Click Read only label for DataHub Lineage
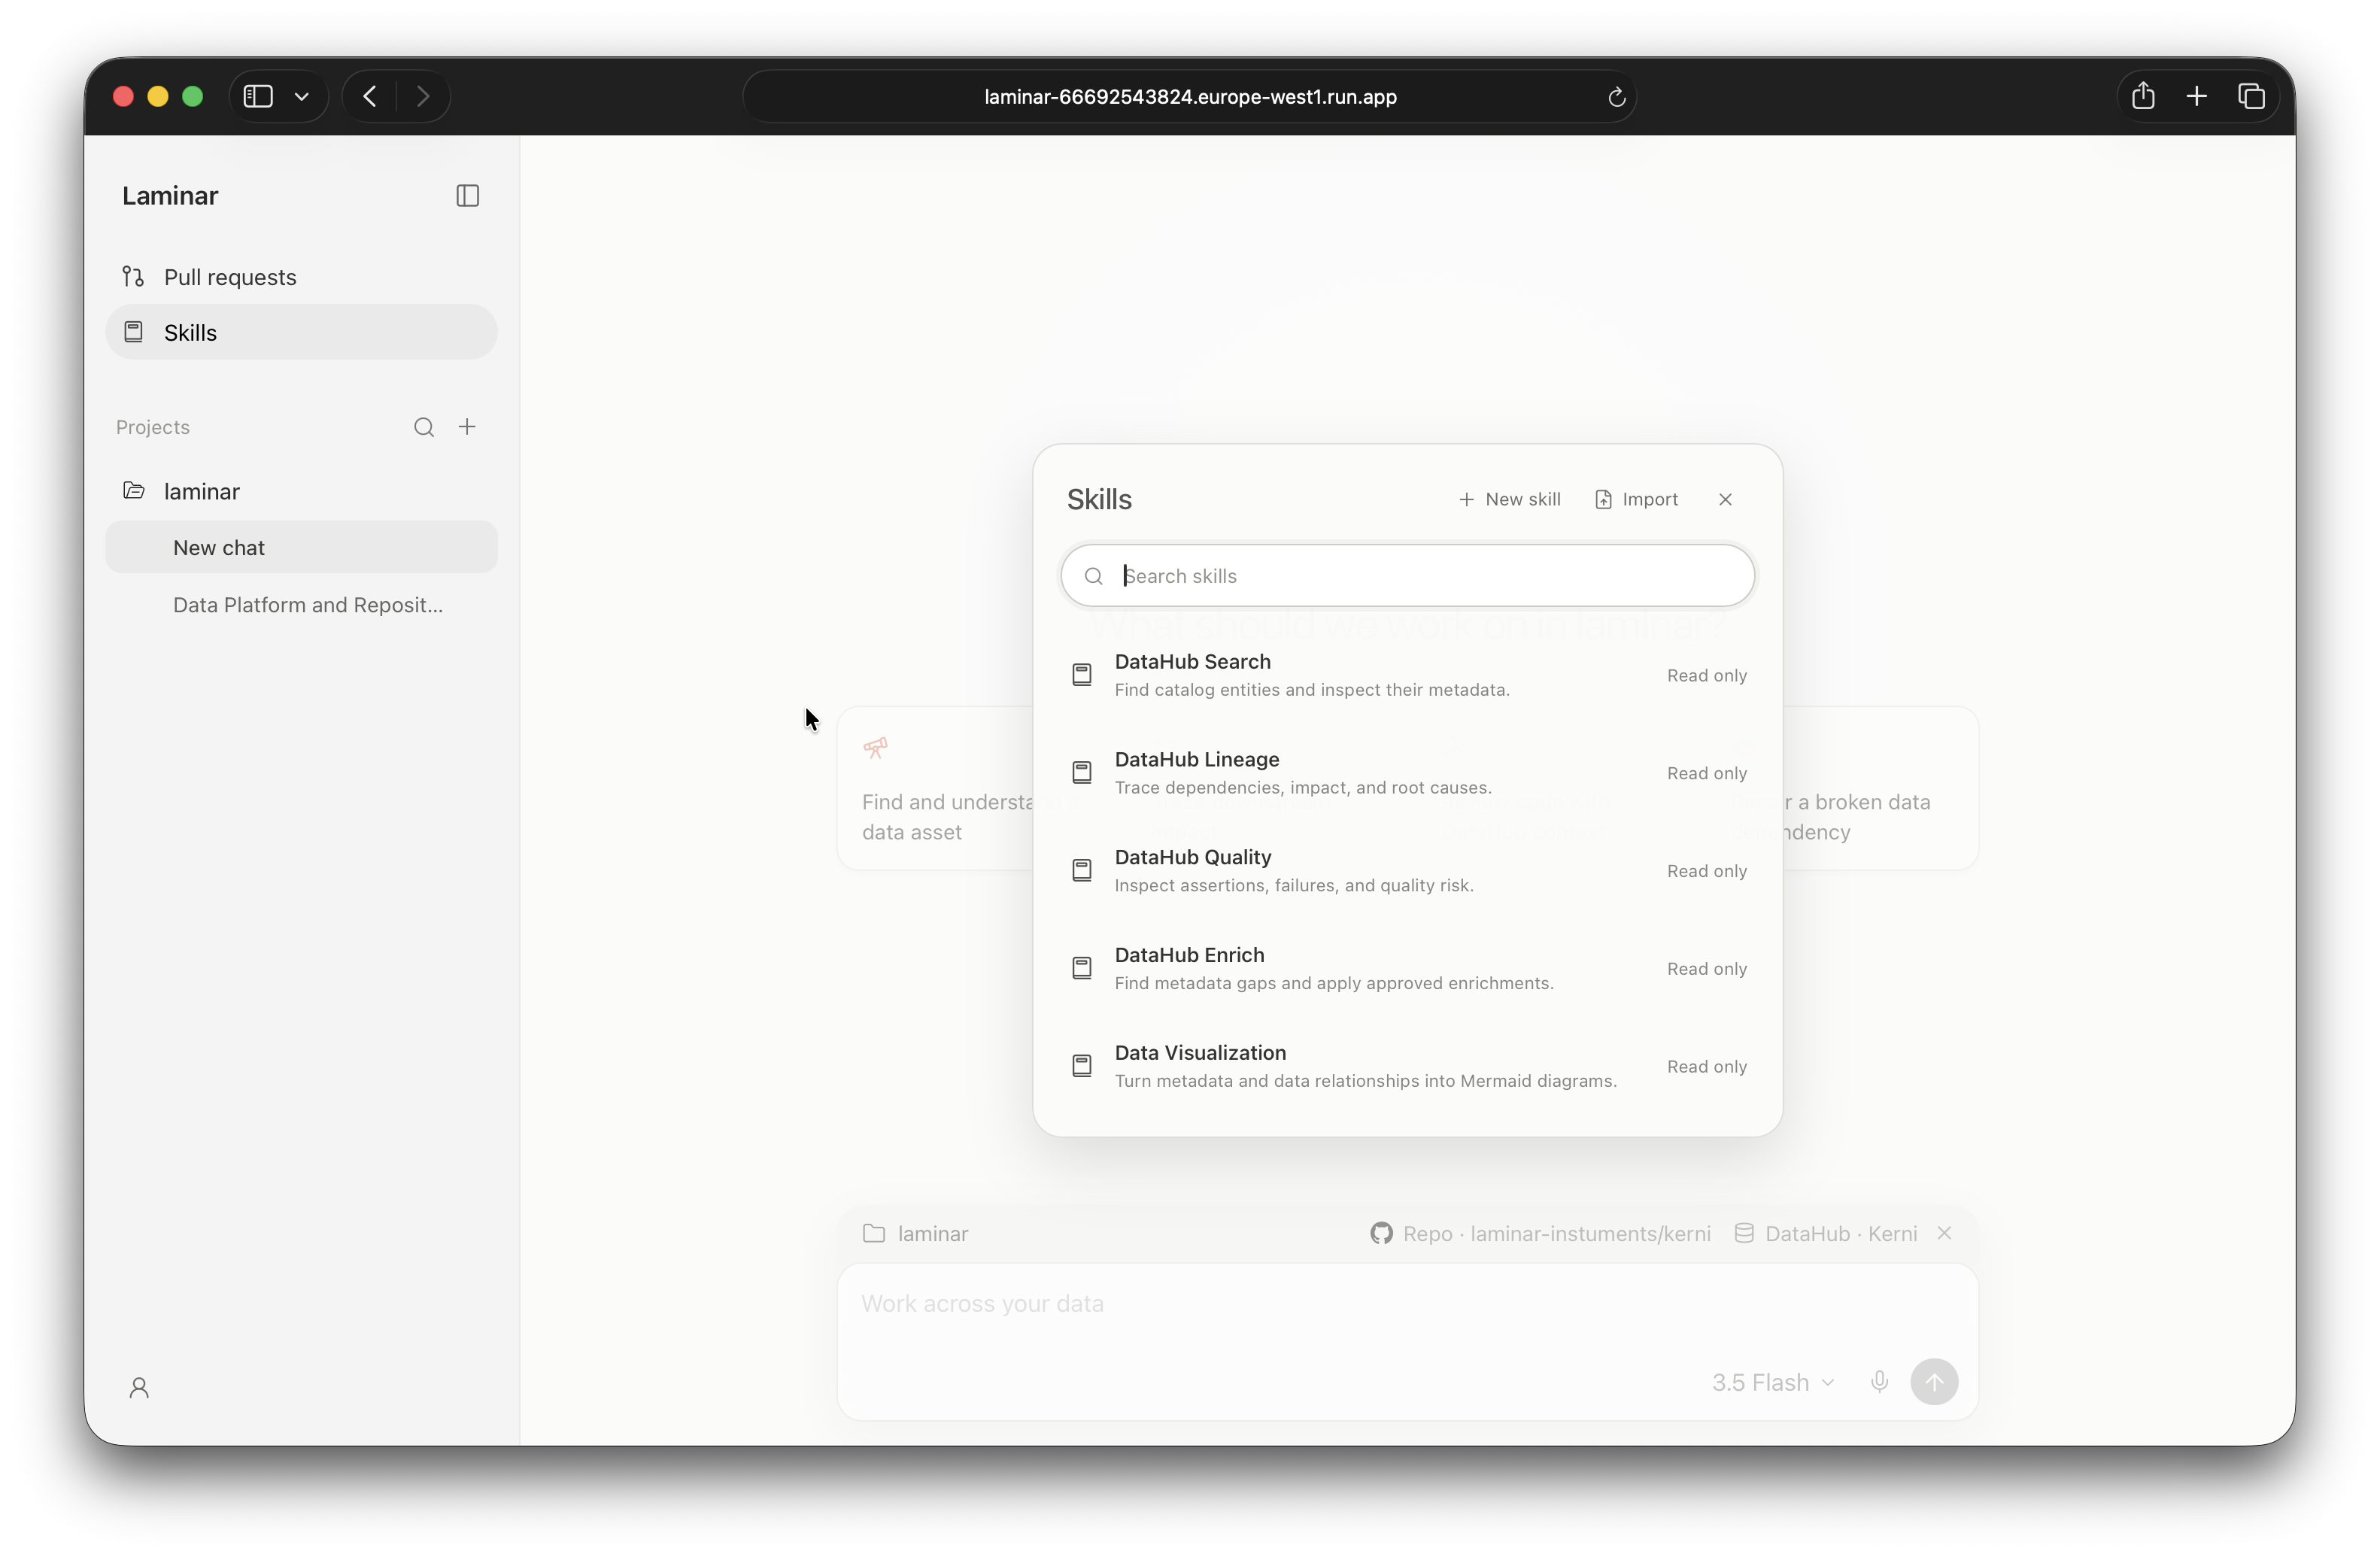Viewport: 2380px width, 1557px height. pos(1706,774)
